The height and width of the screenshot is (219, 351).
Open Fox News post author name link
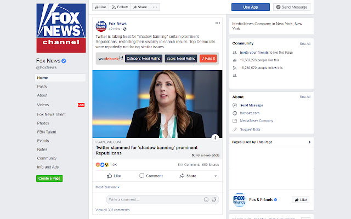[117, 24]
